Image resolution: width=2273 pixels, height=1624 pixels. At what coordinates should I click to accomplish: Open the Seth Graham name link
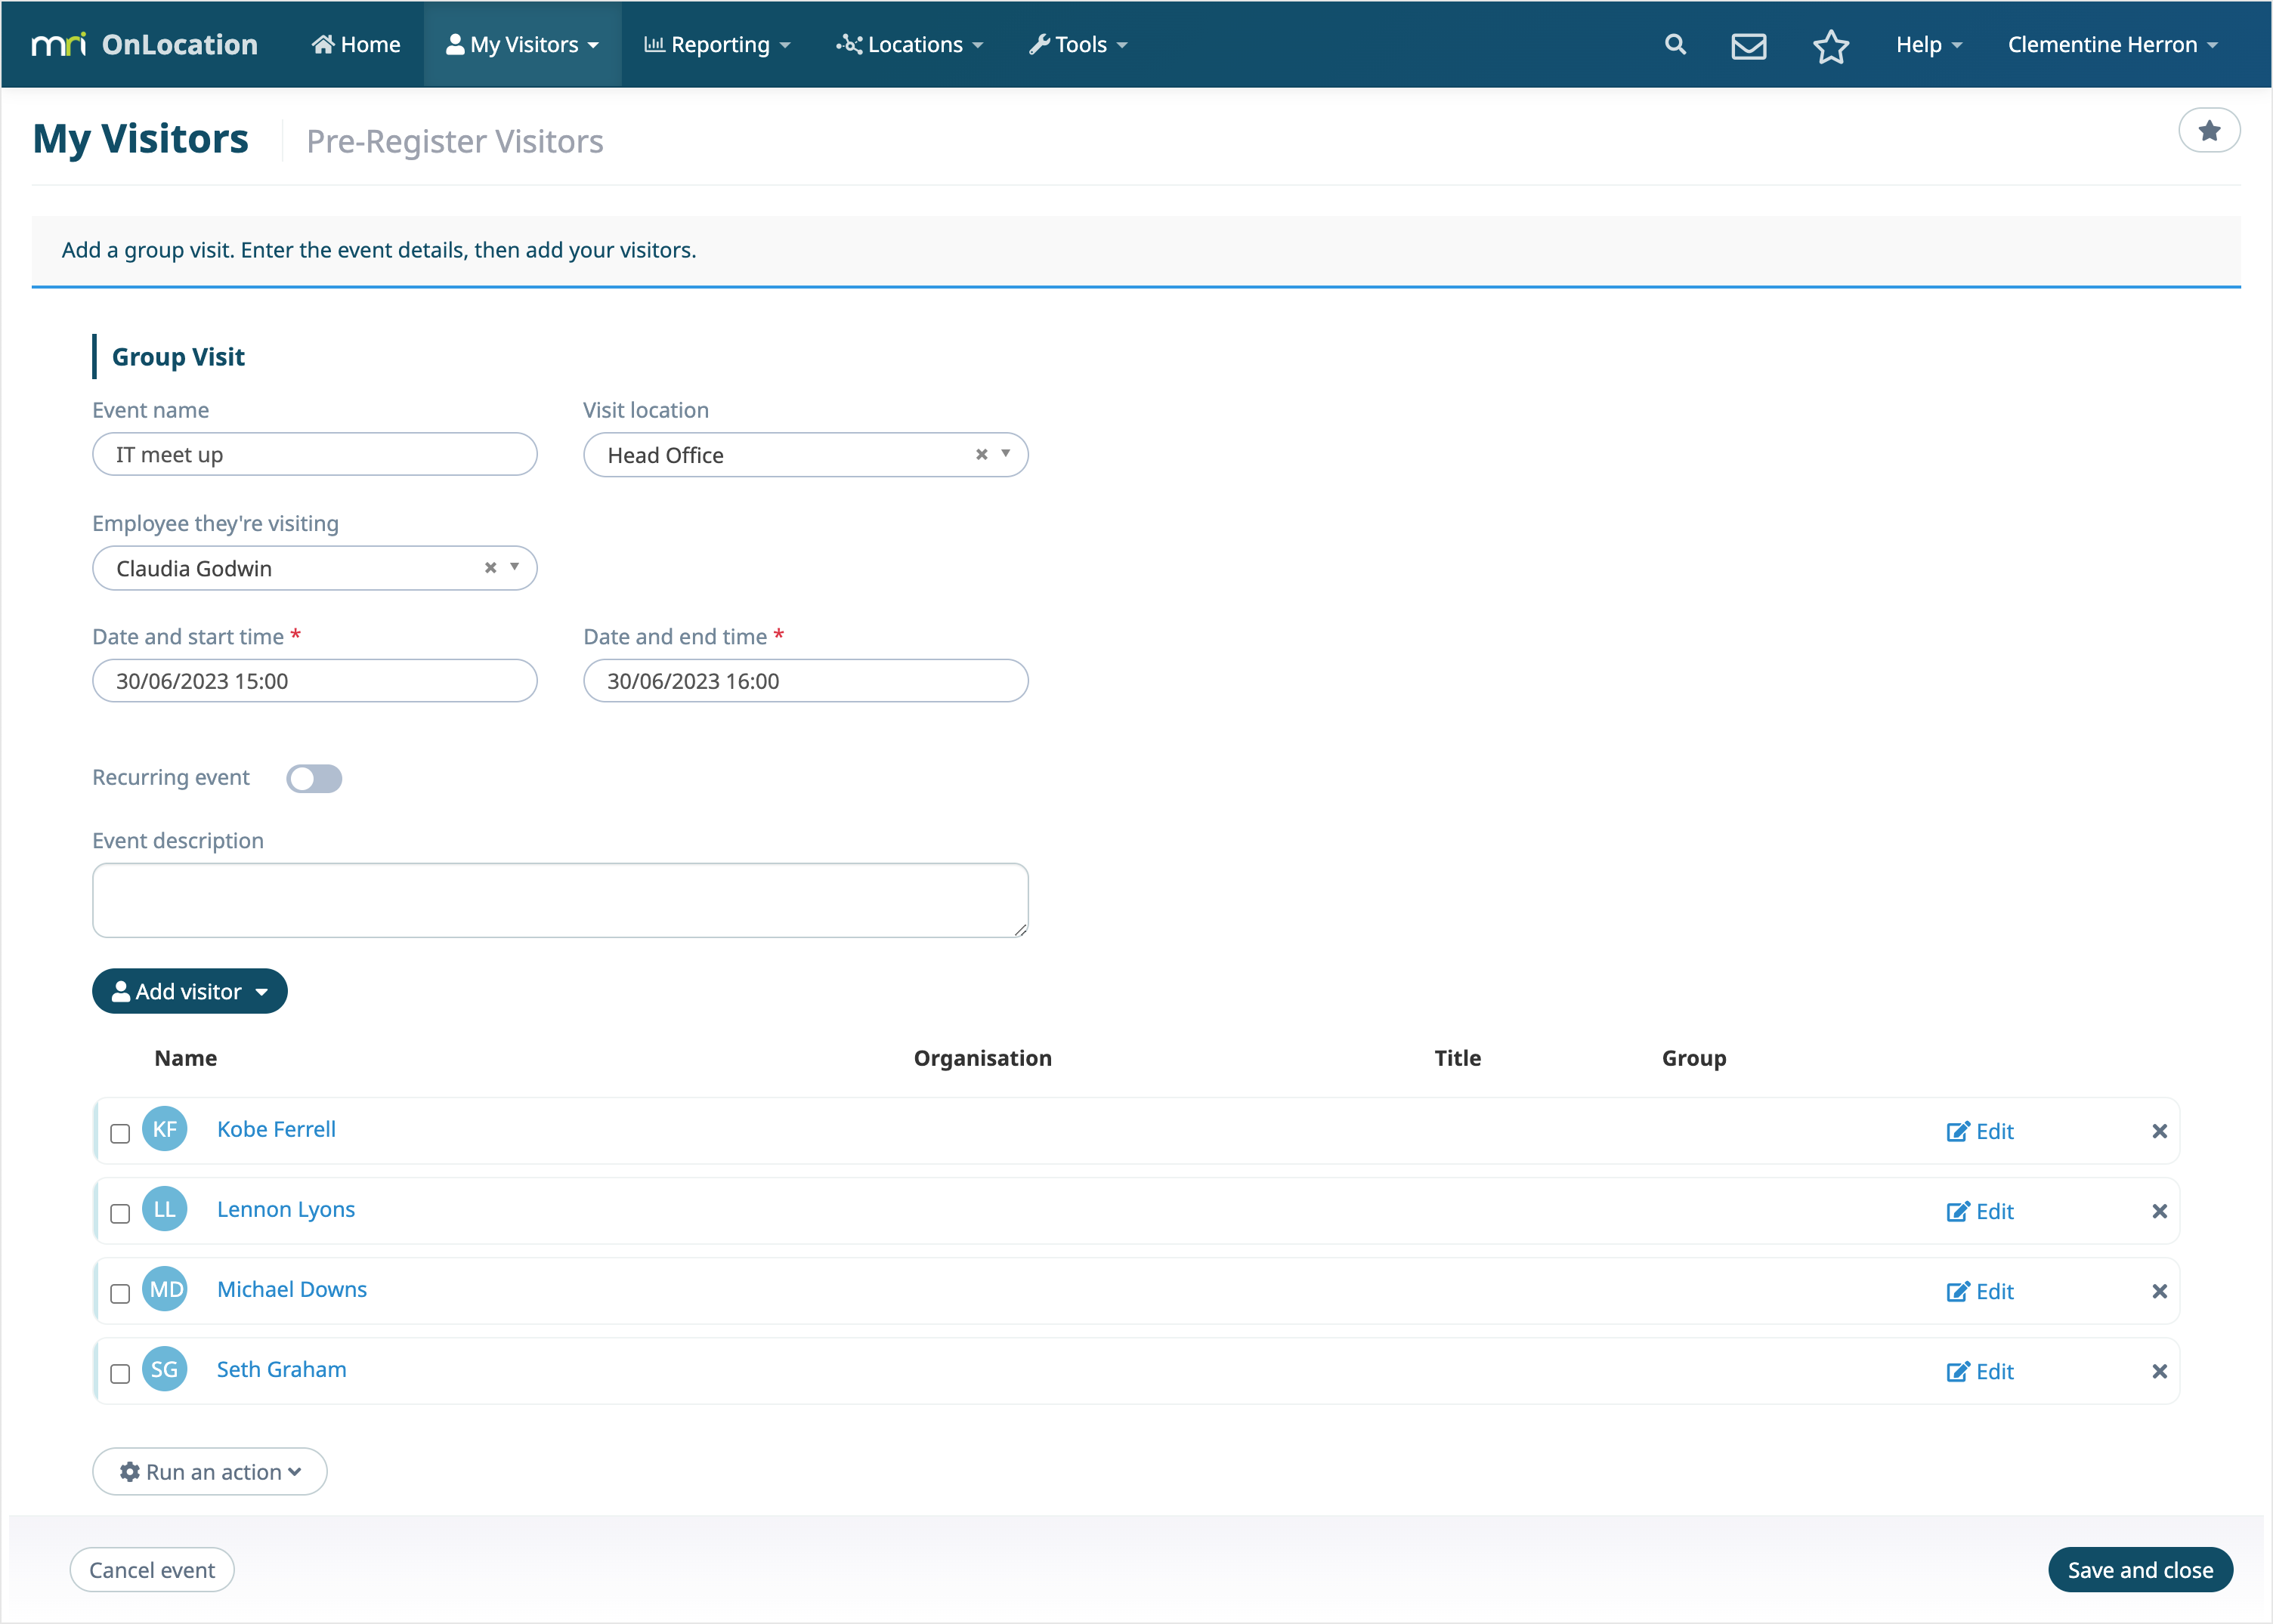[282, 1369]
